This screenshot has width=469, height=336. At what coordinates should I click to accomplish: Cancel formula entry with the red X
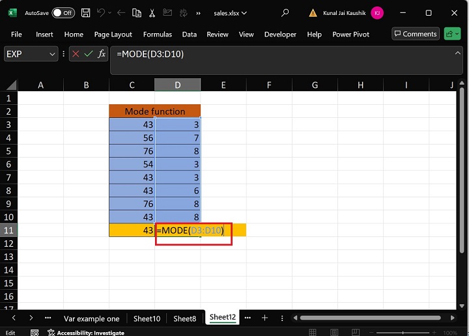pos(76,54)
